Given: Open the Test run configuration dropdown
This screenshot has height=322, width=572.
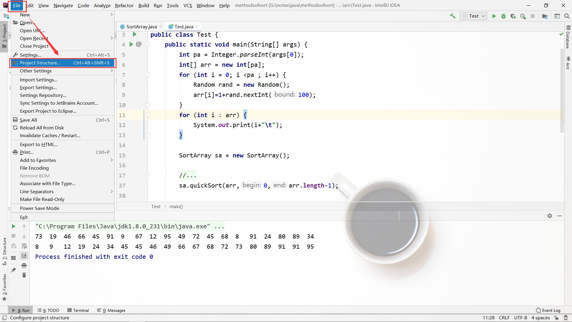Looking at the screenshot, I should tap(483, 16).
